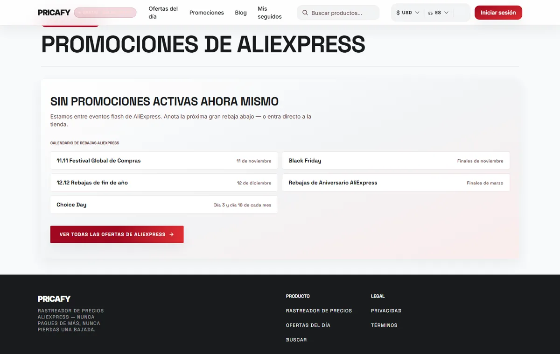560x354 pixels.
Task: Click the PRICAFY logo in the footer
Action: (x=54, y=299)
